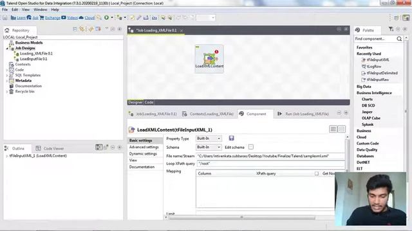Expand the Recycle bin tree node
Viewport: 412px width, 231px height.
click(7, 92)
